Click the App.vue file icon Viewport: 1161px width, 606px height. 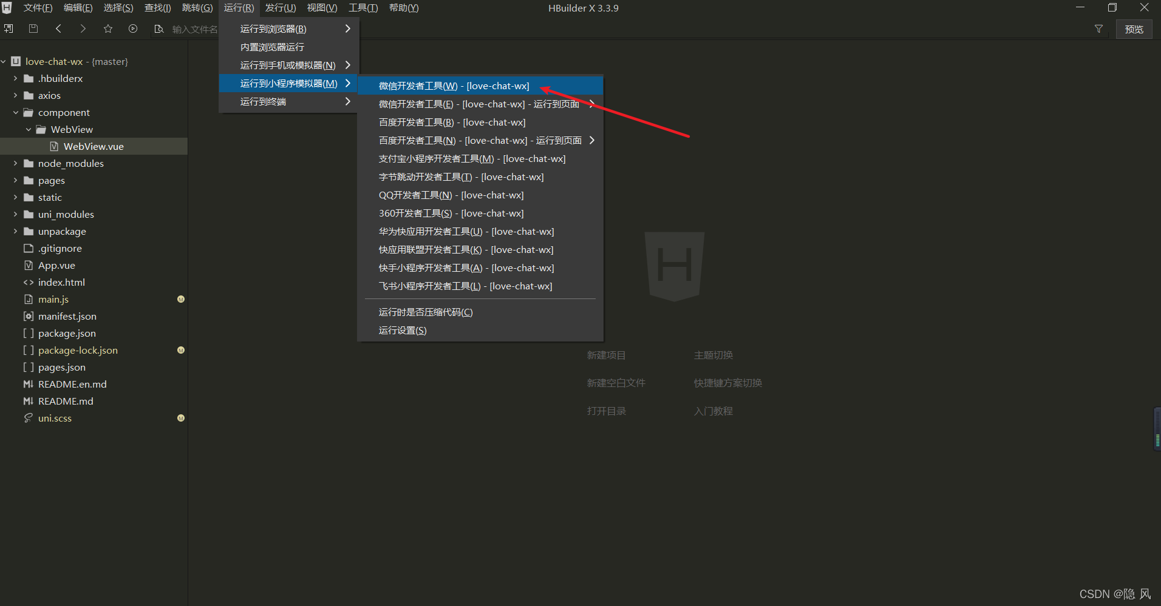click(29, 265)
